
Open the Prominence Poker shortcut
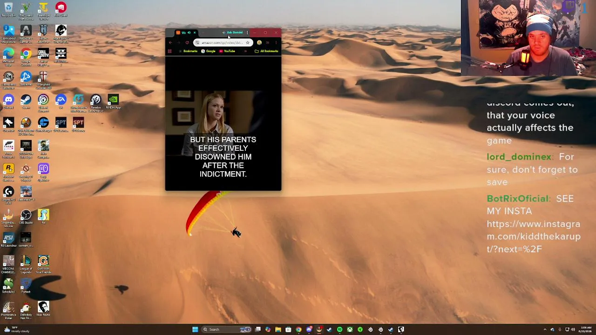tap(8, 310)
